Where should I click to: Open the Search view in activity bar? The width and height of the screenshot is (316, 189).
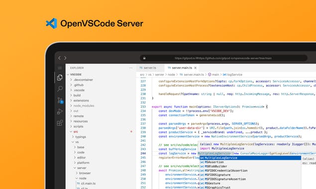(x=60, y=89)
